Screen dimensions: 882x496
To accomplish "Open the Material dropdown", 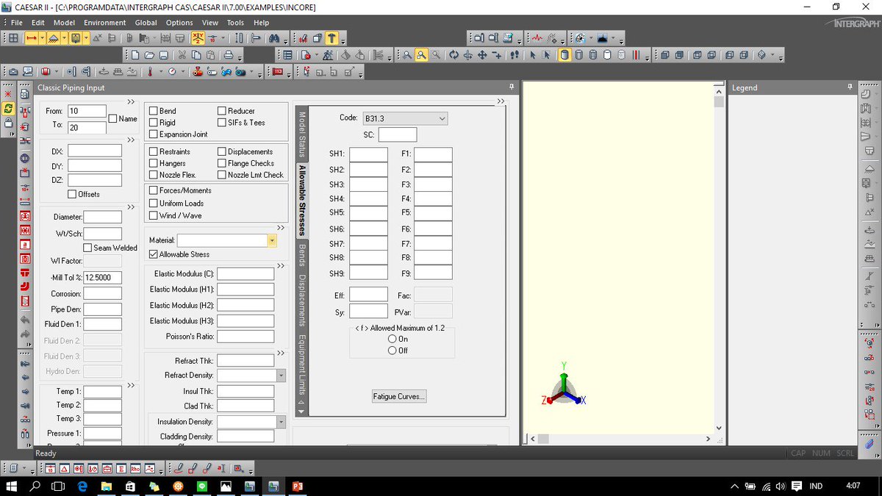I will [x=272, y=240].
